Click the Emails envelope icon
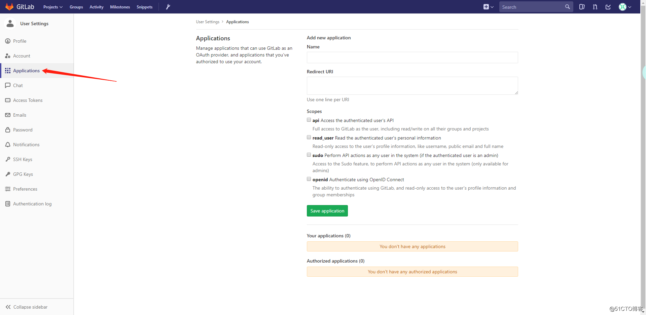The height and width of the screenshot is (315, 646). point(8,115)
